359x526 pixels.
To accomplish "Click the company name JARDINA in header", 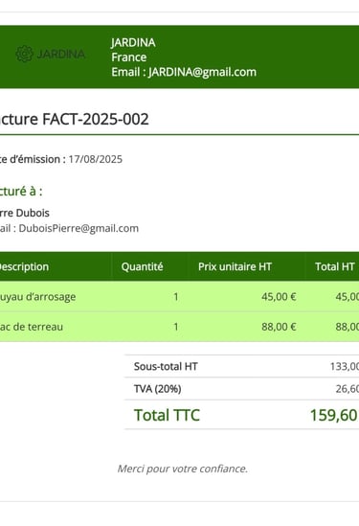I will pos(133,42).
